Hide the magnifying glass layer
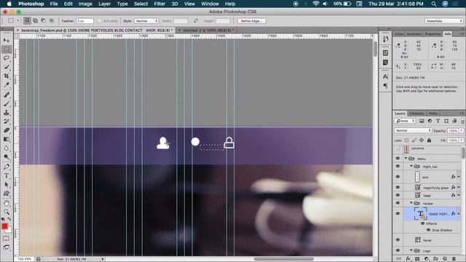The height and width of the screenshot is (262, 466). pyautogui.click(x=398, y=188)
